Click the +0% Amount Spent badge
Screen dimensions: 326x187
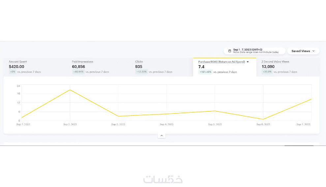pyautogui.click(x=13, y=72)
